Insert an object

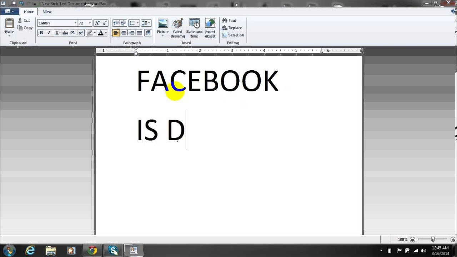(210, 28)
